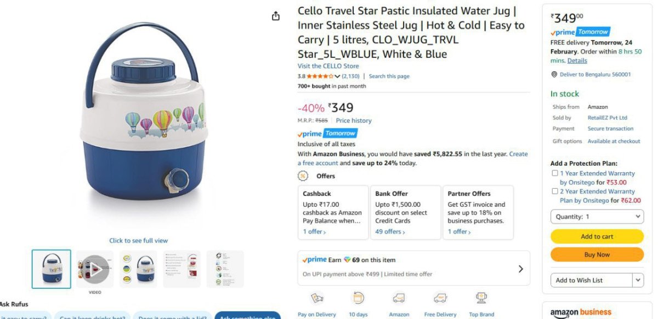Select the third product image thumbnail

(x=138, y=269)
